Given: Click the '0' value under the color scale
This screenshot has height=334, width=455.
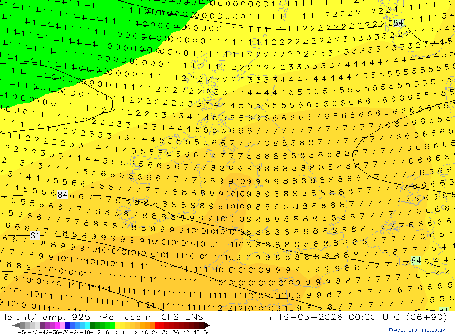Looking at the screenshot, I should click(x=116, y=332).
